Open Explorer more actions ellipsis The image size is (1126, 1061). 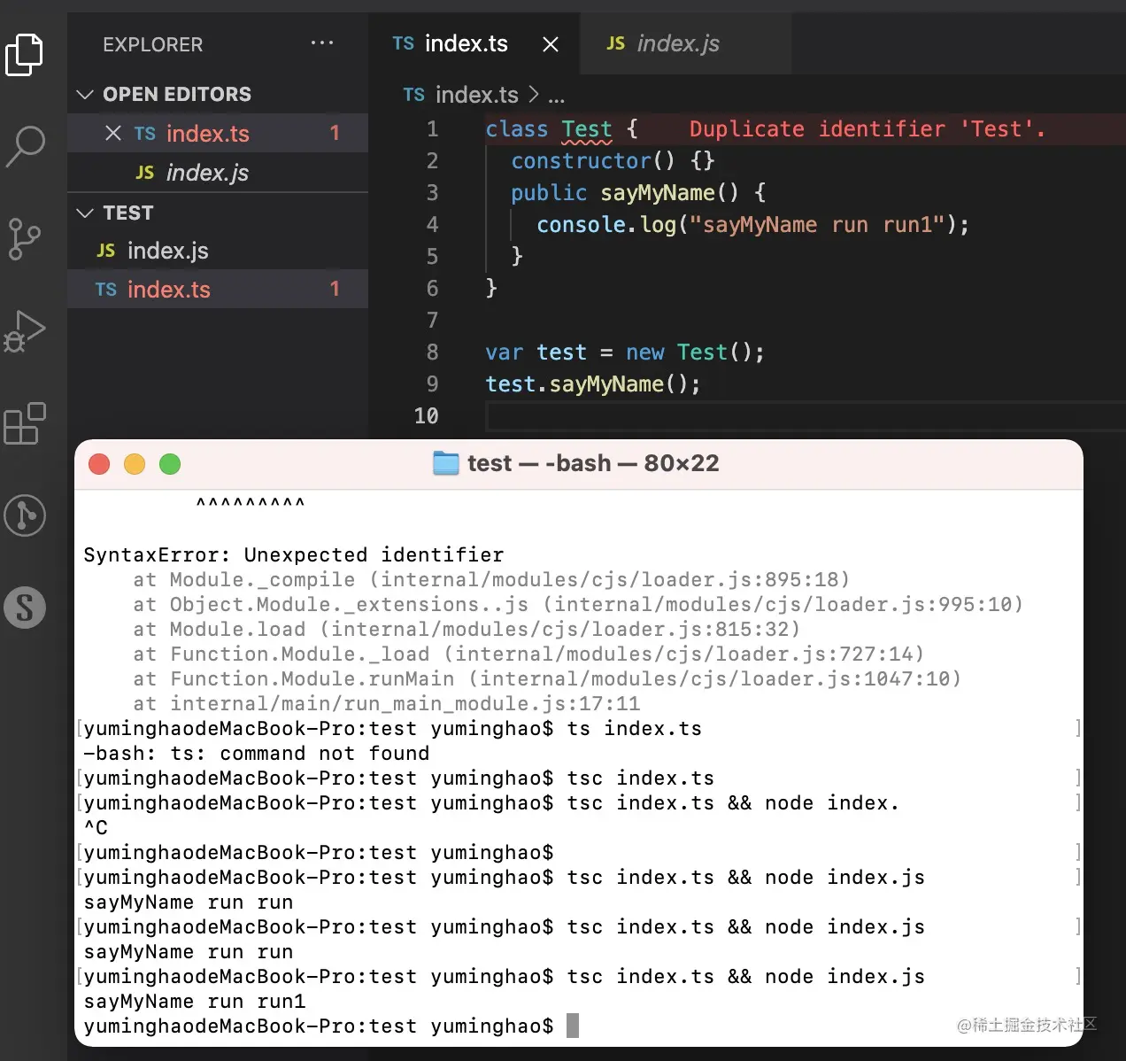[x=322, y=43]
